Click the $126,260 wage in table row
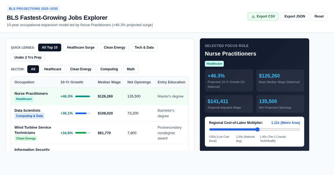 point(105,96)
